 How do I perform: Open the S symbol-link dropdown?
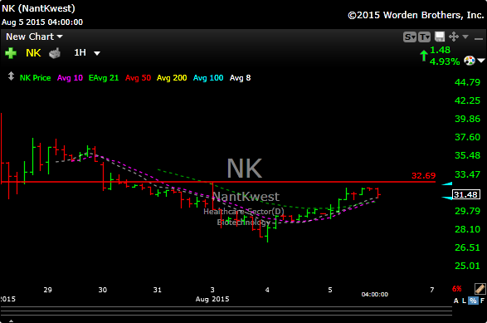tap(410, 37)
